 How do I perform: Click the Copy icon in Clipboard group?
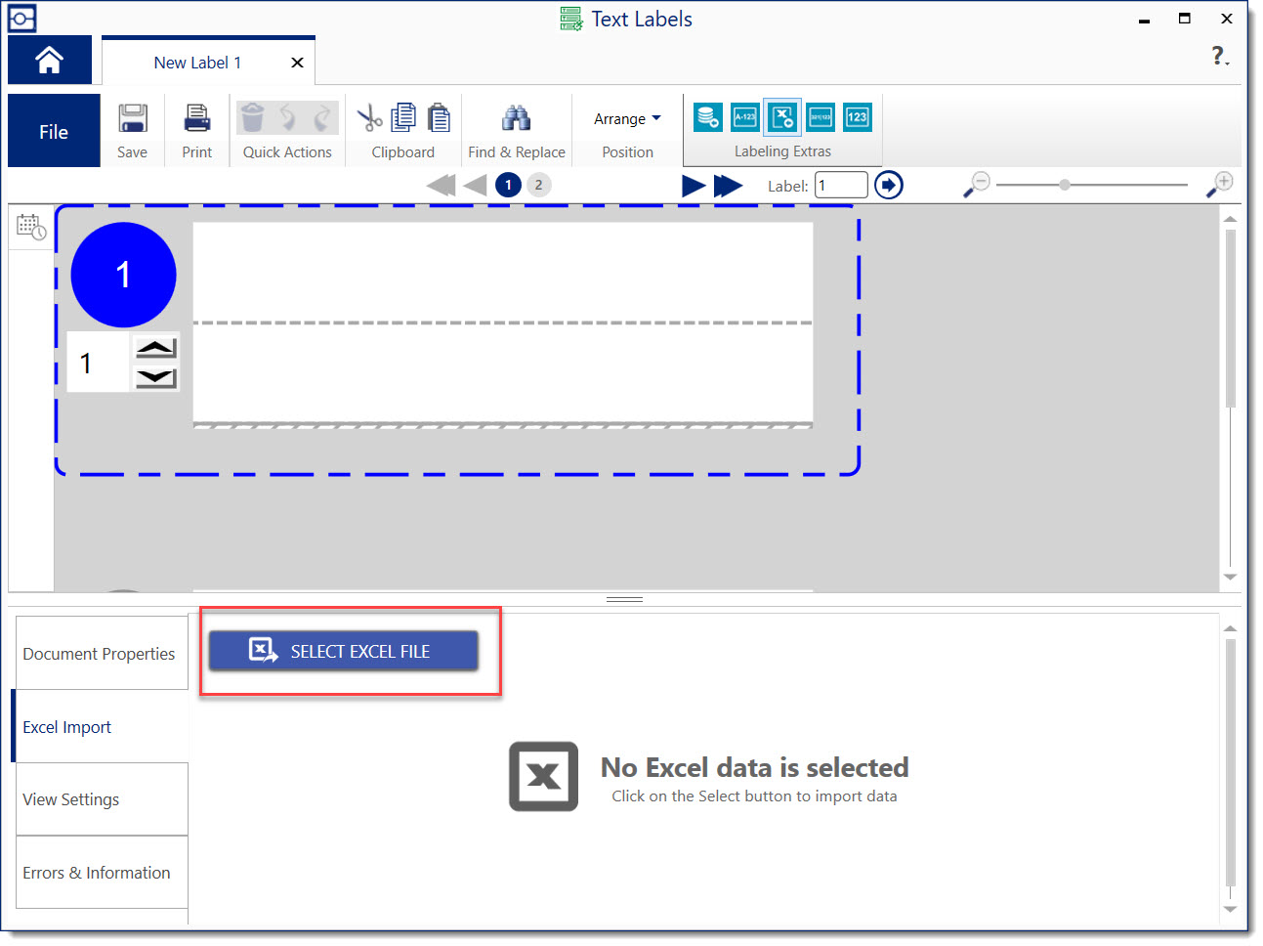point(403,118)
